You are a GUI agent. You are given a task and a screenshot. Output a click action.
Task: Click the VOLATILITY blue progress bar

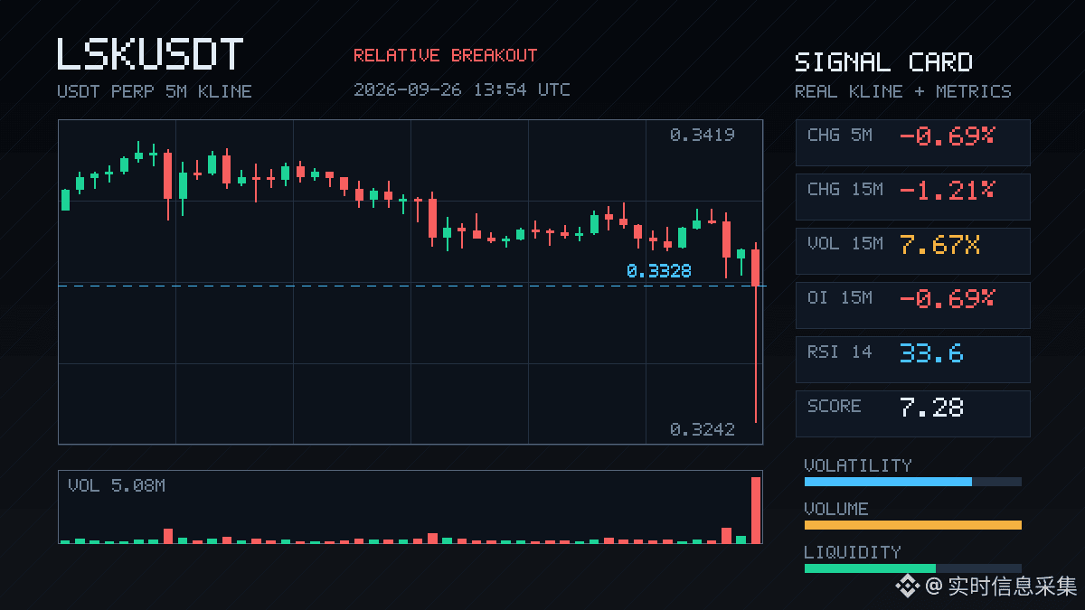tap(912, 482)
